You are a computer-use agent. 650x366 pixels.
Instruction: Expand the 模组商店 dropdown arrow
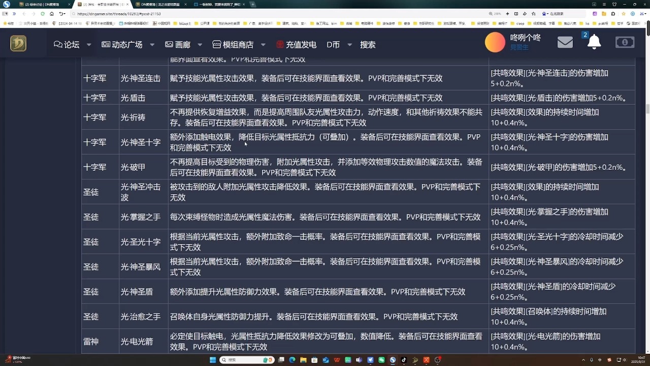tap(263, 45)
